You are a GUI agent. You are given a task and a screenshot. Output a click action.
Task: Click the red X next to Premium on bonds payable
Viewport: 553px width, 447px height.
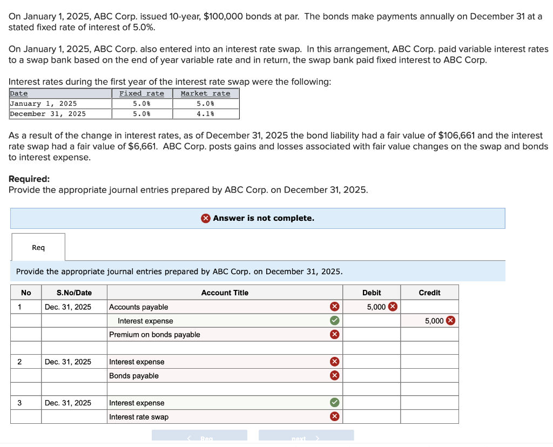point(334,334)
